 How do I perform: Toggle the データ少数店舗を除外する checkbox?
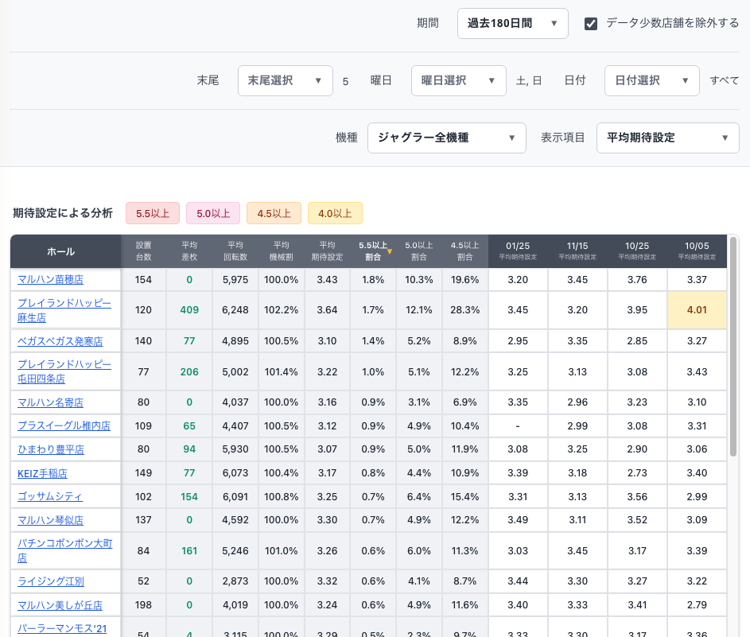pos(591,24)
